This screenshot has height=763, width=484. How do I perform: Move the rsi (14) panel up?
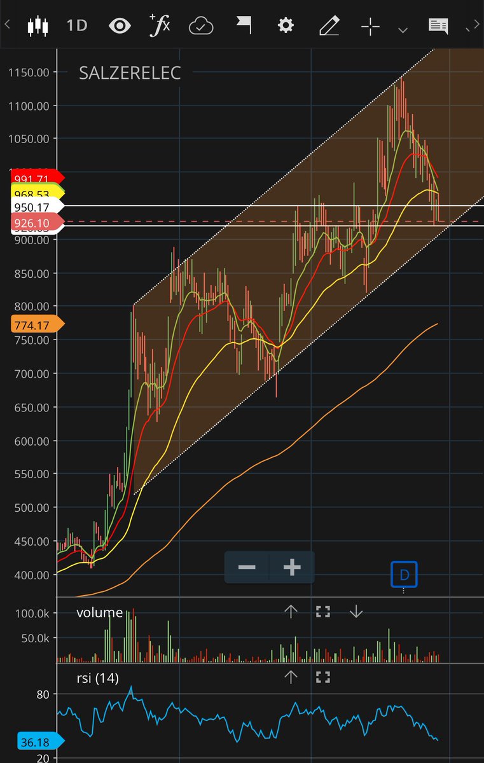291,677
